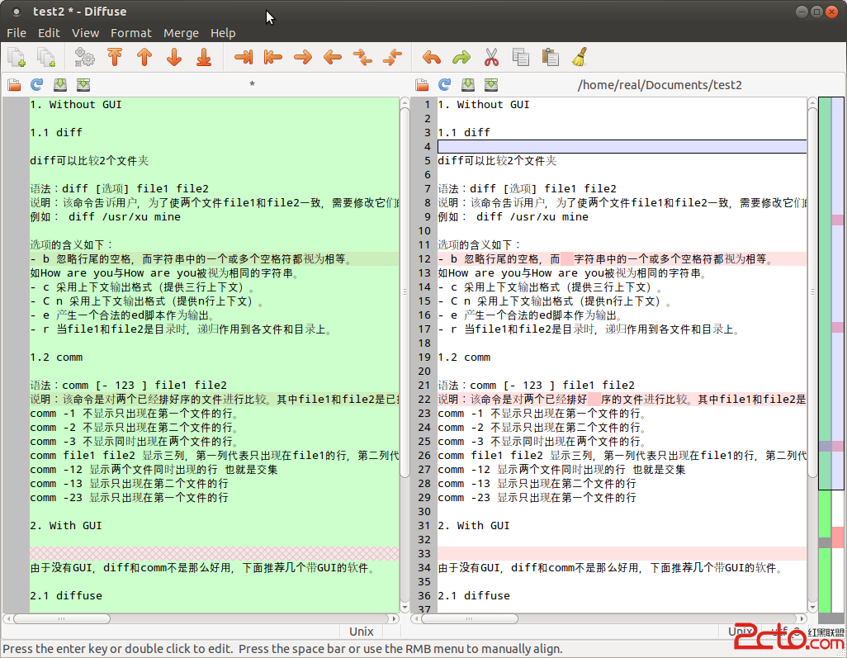Screen dimensions: 847x658
Task: Click '1.2 comm' line in the right pane
Action: tap(464, 357)
